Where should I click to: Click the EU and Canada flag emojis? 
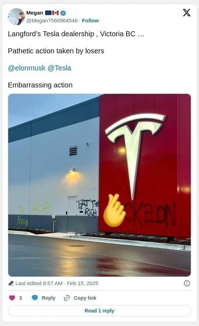[x=52, y=13]
